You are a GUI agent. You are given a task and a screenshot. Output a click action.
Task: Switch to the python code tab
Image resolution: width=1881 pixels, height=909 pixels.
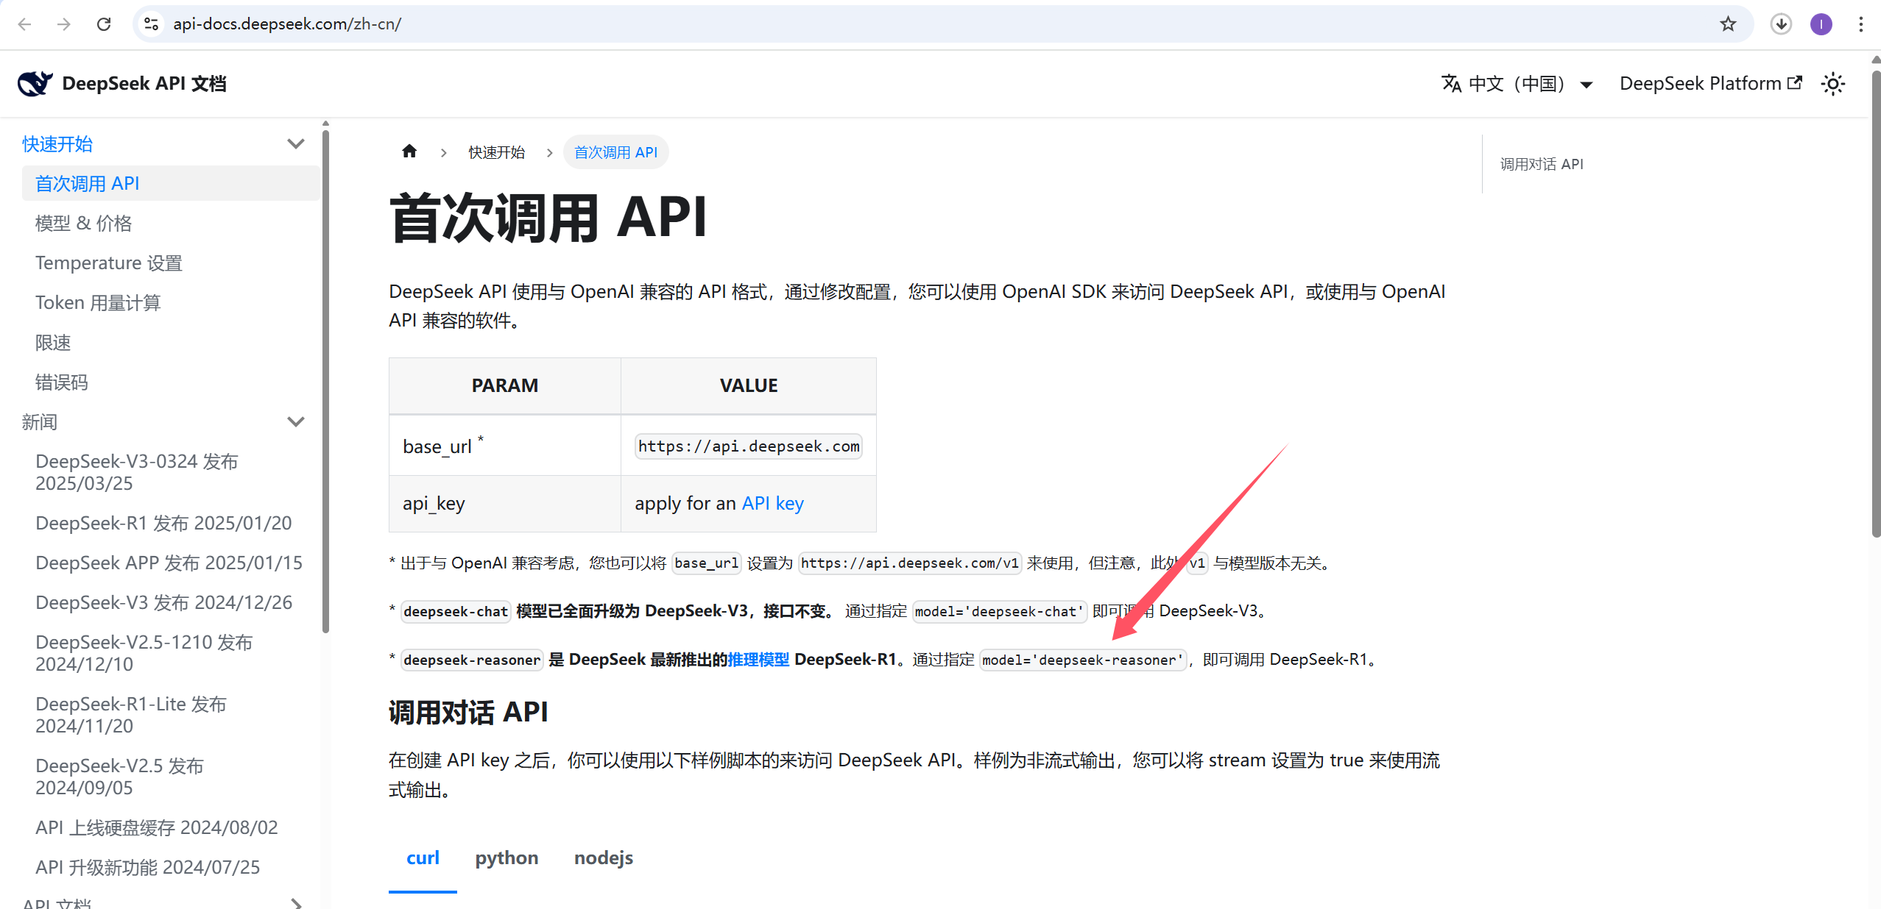507,858
